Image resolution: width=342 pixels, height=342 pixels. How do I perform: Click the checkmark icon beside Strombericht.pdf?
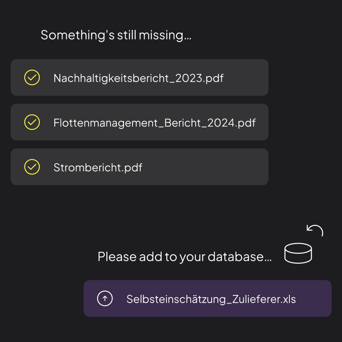click(x=32, y=167)
